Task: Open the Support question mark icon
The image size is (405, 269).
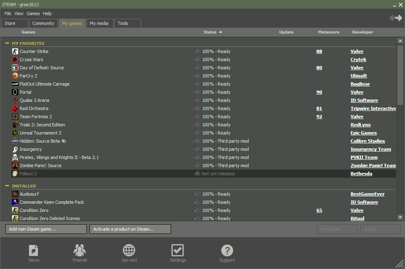Action: [227, 251]
